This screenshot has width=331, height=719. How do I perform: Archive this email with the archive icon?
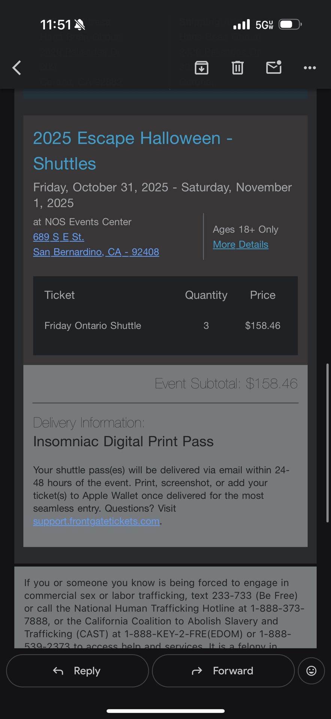tap(201, 68)
